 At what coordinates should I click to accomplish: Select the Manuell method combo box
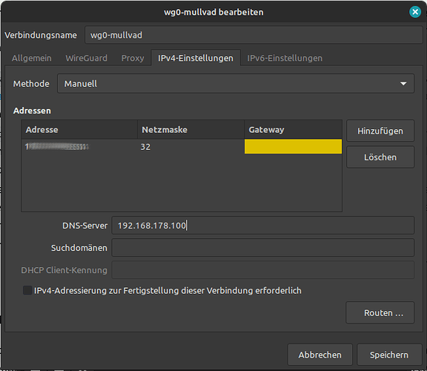pyautogui.click(x=236, y=84)
